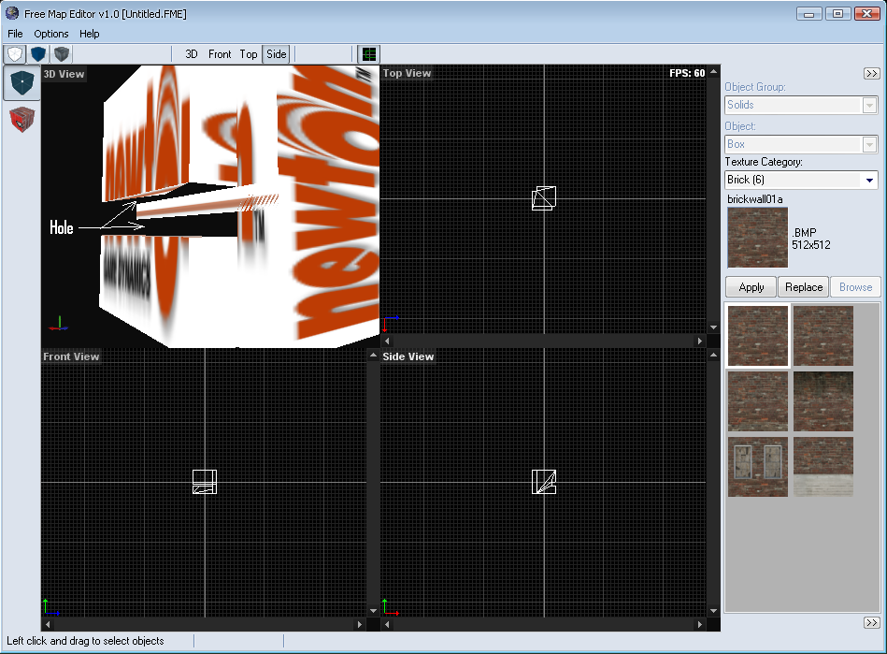
Task: Select the brick texture with white base
Action: pyautogui.click(x=823, y=467)
